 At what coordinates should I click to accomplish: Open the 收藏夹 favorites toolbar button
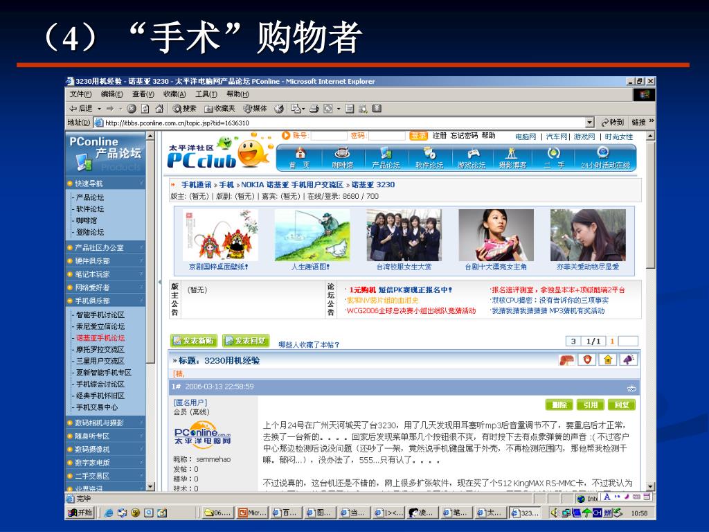[x=219, y=109]
